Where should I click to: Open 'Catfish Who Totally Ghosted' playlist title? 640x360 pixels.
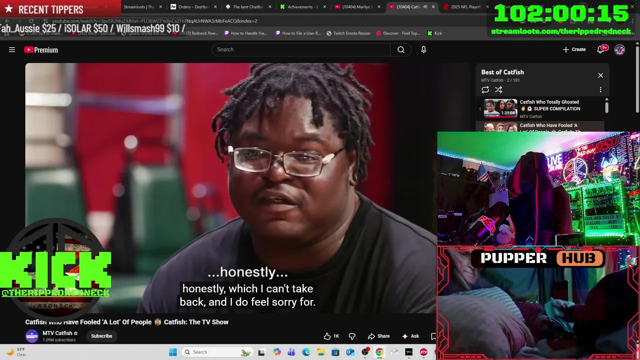pyautogui.click(x=550, y=105)
